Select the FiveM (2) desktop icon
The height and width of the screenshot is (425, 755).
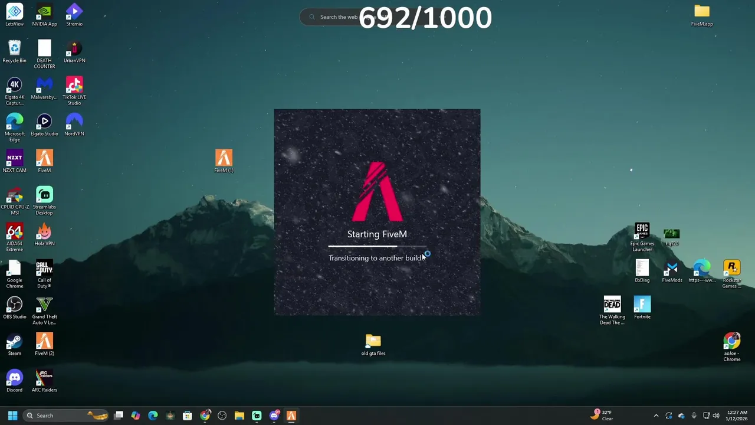click(x=44, y=345)
